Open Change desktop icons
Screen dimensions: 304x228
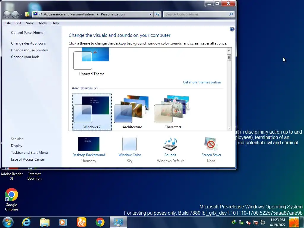point(28,43)
